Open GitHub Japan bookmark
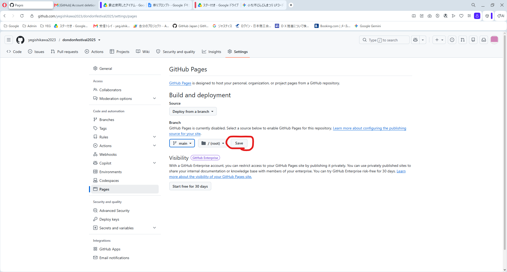The width and height of the screenshot is (507, 272). pyautogui.click(x=191, y=26)
